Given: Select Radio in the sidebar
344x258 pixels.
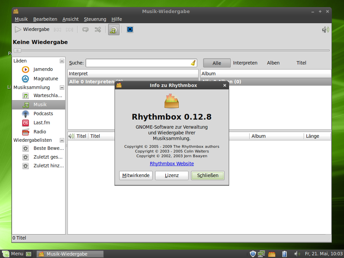Looking at the screenshot, I should (40, 132).
